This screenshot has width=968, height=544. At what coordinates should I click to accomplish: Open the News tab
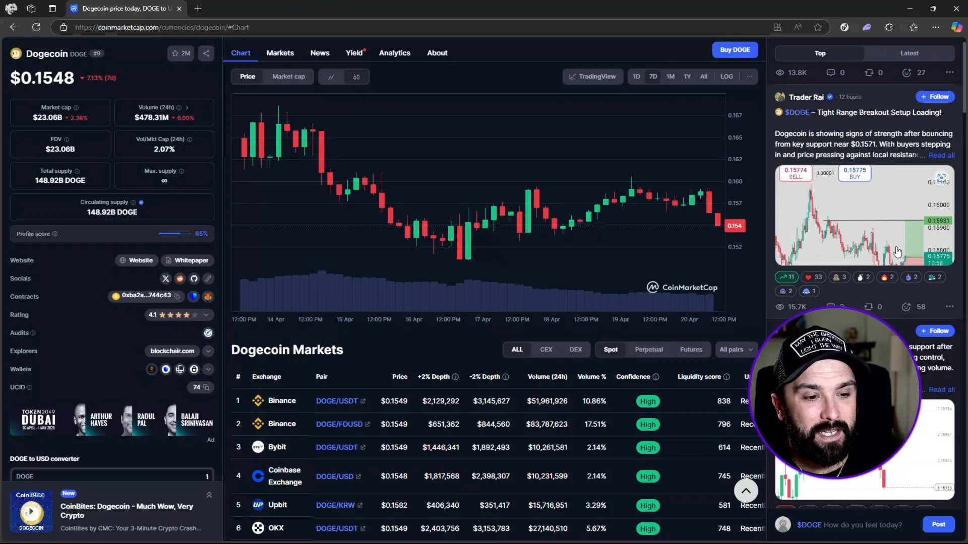coord(320,53)
